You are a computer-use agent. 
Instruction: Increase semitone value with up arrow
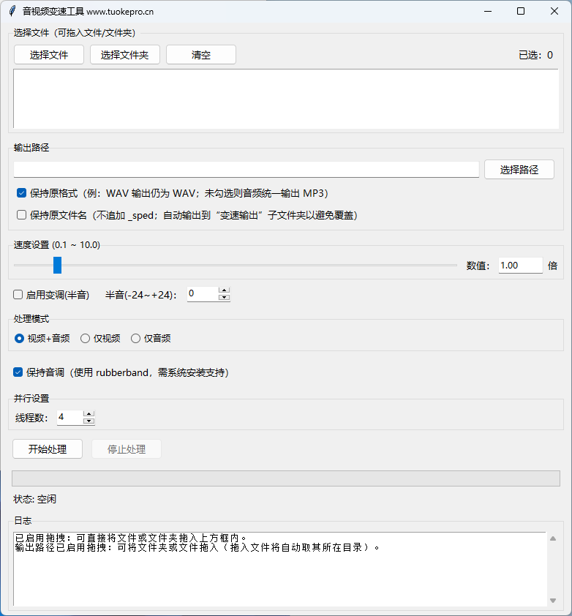click(x=225, y=290)
